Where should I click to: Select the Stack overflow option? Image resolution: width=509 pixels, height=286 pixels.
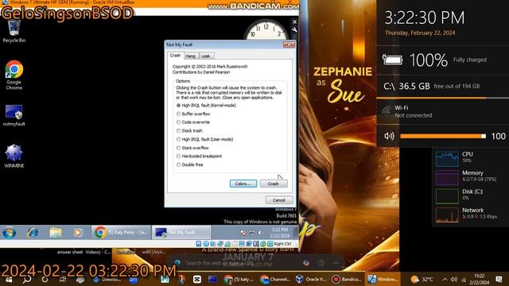pyautogui.click(x=192, y=148)
